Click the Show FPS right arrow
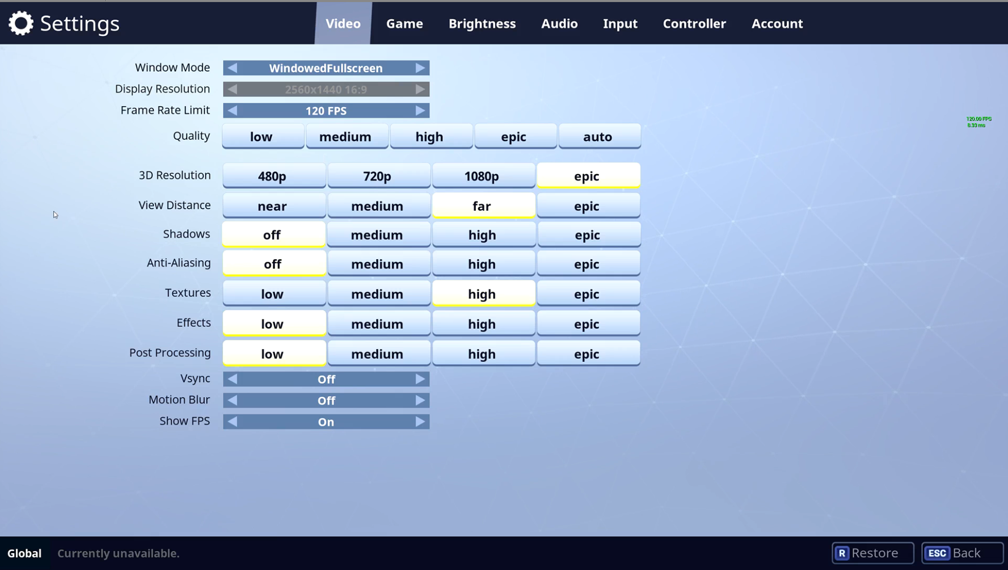 [x=420, y=422]
